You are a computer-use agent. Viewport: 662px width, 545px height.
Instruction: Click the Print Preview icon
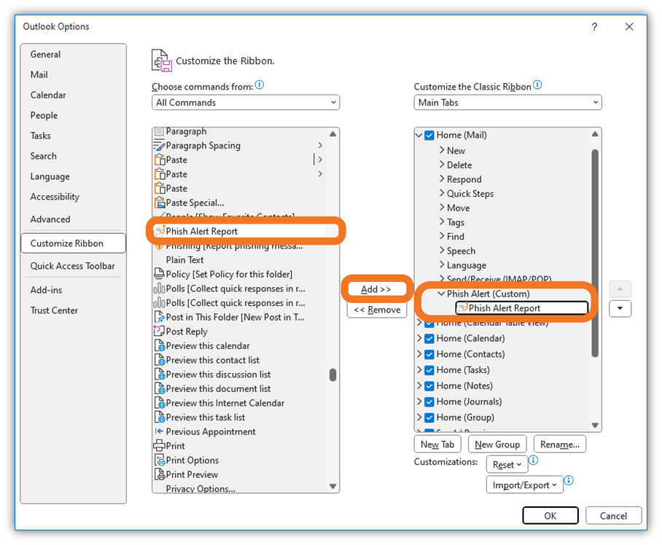click(x=160, y=474)
